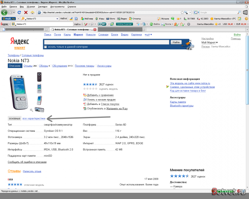This screenshot has width=249, height=199.
Task: Open the address bar URL history dropdown
Action: pyautogui.click(x=190, y=12)
